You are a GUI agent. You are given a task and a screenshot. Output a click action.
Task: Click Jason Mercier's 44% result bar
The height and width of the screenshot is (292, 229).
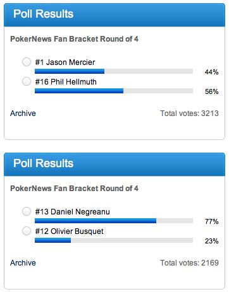coord(114,71)
